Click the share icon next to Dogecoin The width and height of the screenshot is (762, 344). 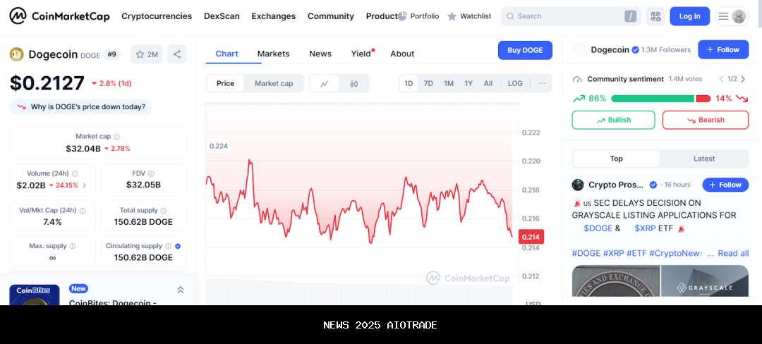click(x=177, y=54)
